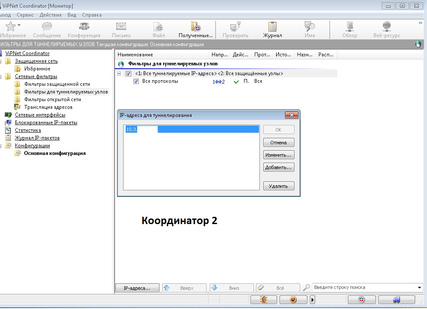Select Сетевые фильтры in the tree
The height and width of the screenshot is (309, 427).
(36, 76)
